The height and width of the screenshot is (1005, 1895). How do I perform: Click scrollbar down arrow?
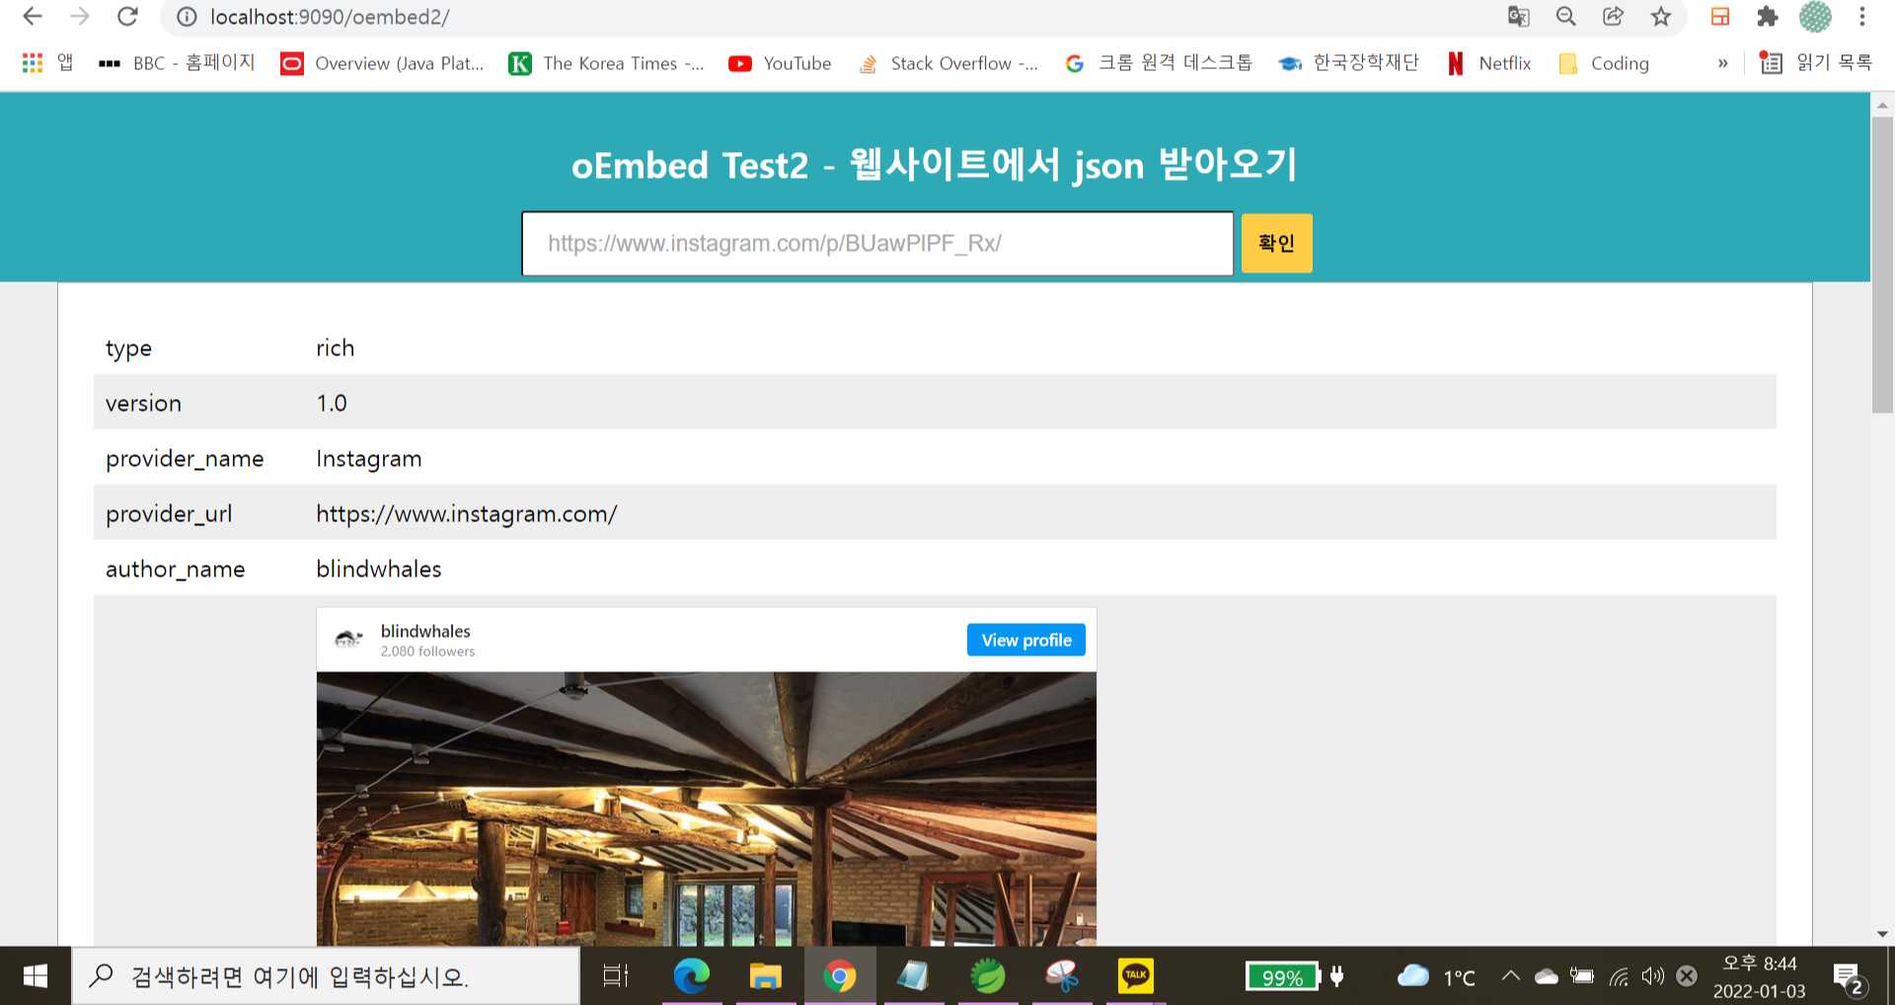(x=1882, y=935)
